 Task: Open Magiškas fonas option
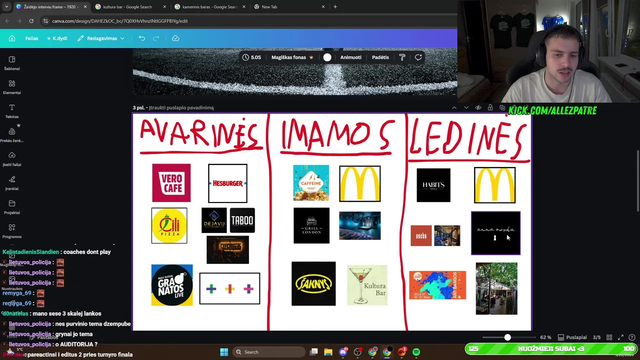coord(292,57)
